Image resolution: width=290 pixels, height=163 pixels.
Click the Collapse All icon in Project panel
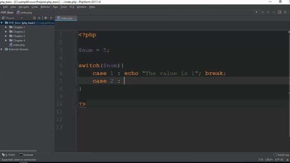(x=39, y=18)
